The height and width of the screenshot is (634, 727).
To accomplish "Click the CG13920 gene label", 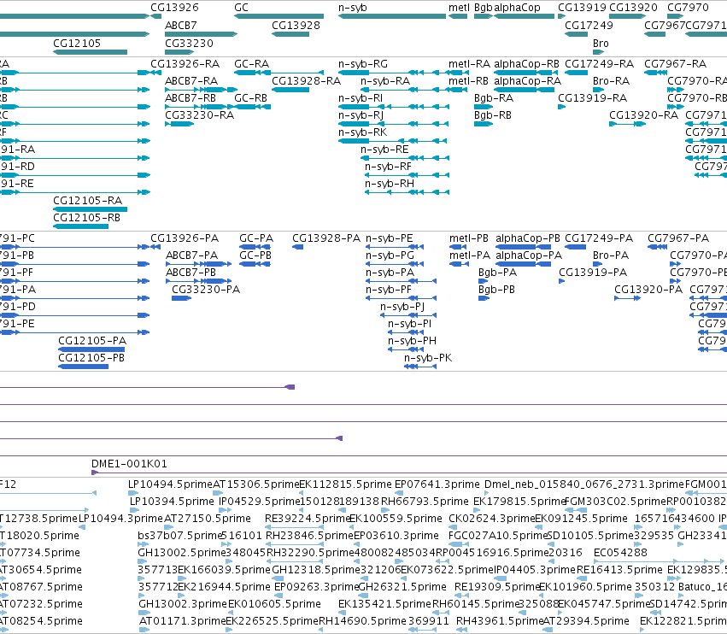I will pyautogui.click(x=633, y=8).
